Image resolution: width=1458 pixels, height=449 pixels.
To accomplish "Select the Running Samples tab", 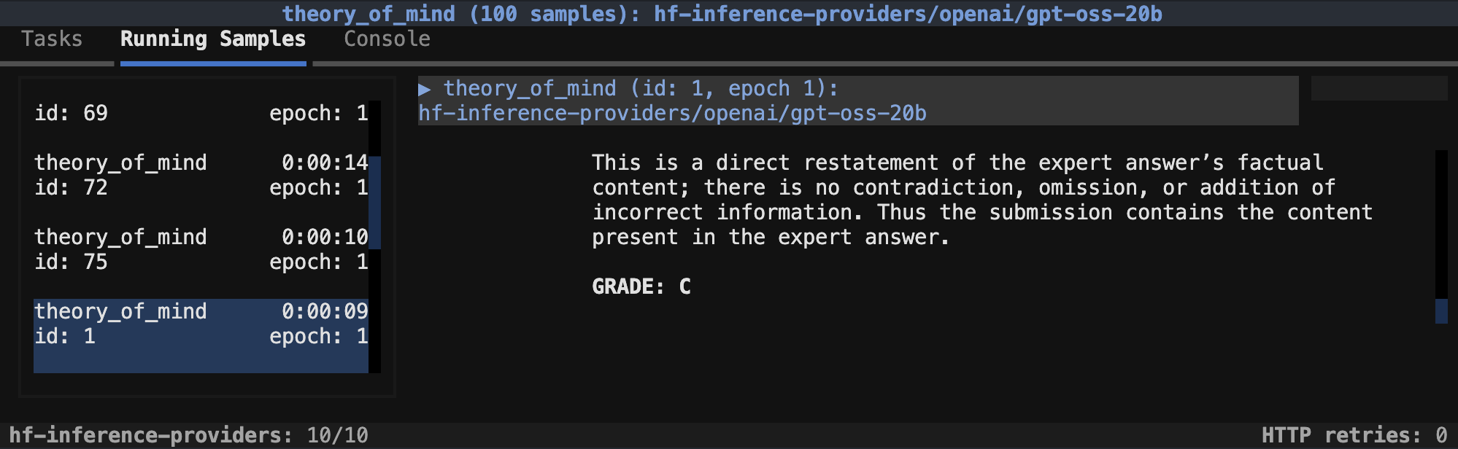I will pos(212,39).
